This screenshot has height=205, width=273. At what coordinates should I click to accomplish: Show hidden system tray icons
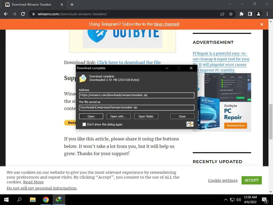click(x=226, y=200)
